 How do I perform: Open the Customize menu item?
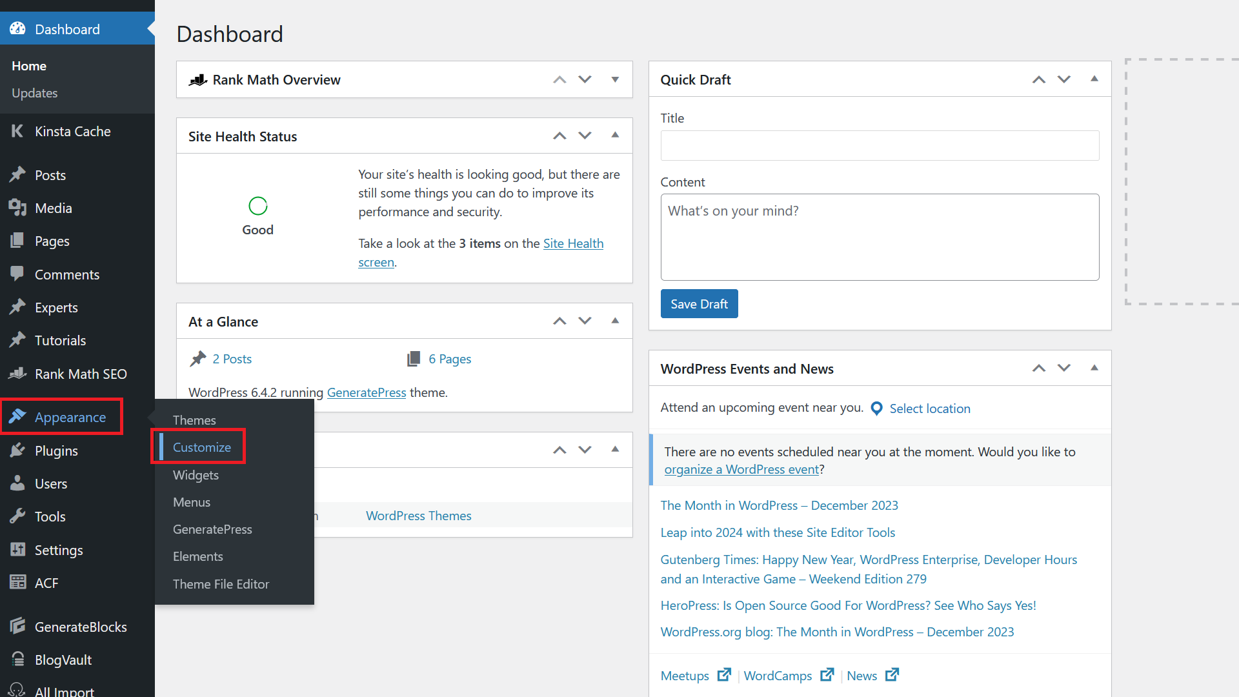202,447
